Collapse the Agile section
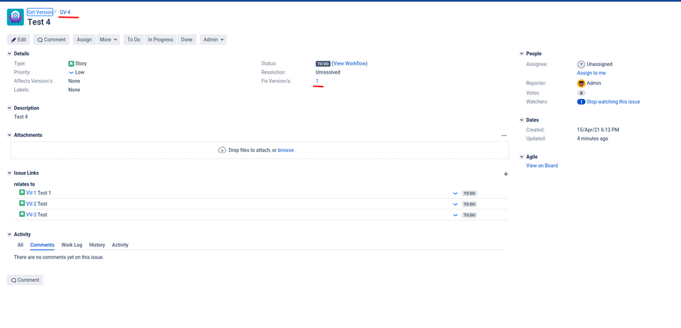 (x=522, y=157)
